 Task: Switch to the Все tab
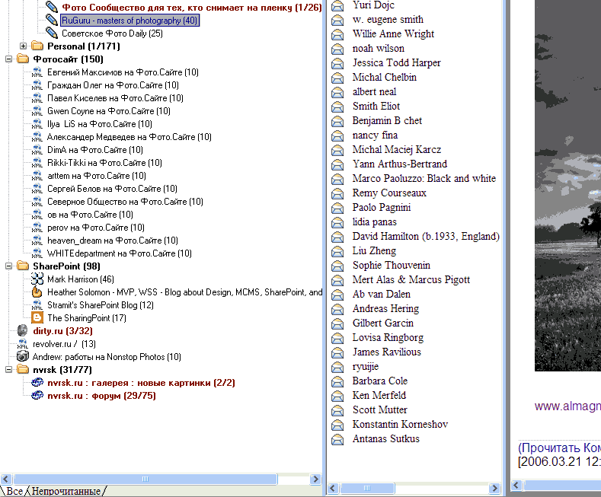tap(14, 491)
